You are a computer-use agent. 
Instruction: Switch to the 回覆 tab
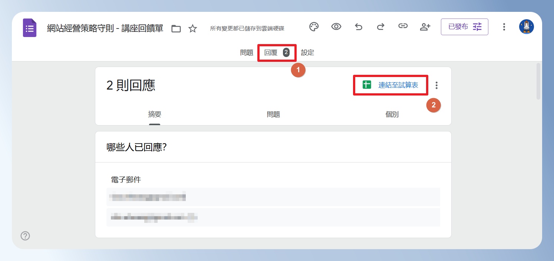pos(277,53)
